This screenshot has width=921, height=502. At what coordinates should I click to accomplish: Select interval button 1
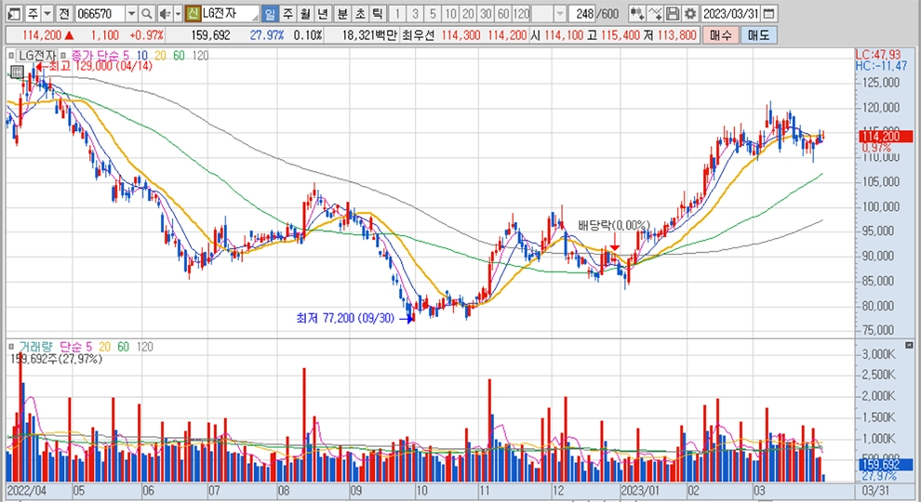pyautogui.click(x=397, y=13)
